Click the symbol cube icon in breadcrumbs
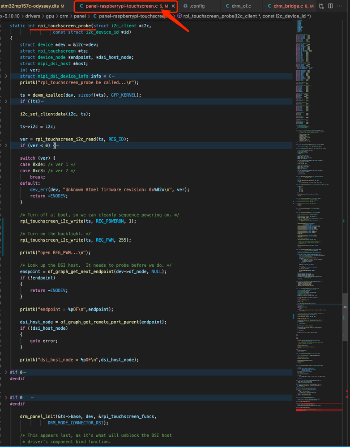350x447 pixels. [179, 16]
